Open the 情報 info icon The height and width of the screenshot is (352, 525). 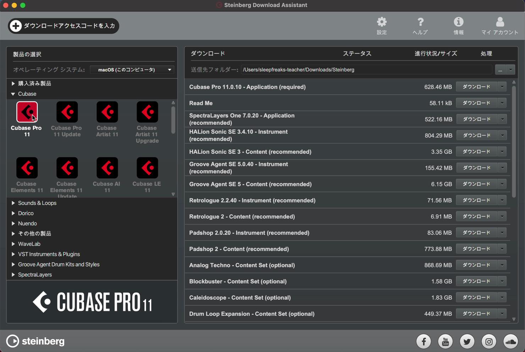[x=458, y=26]
